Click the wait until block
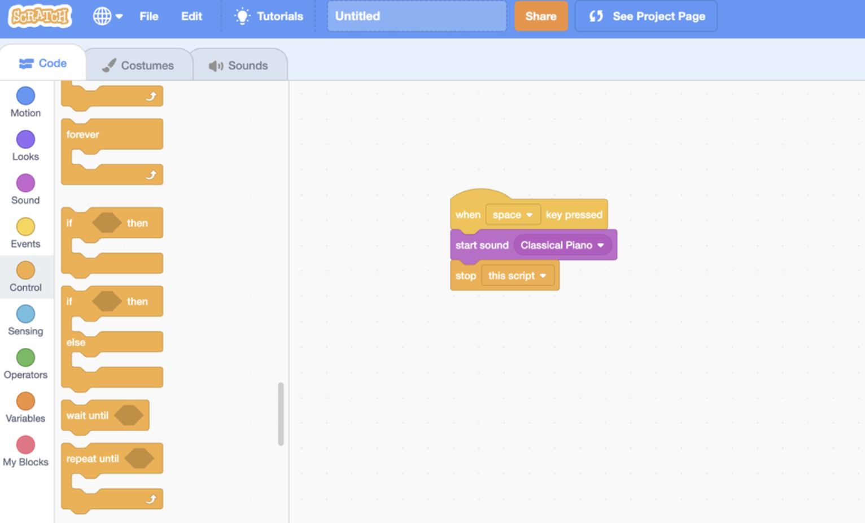The image size is (865, 523). [x=105, y=416]
